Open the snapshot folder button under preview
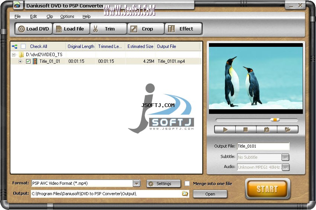The image size is (316, 210). [288, 130]
